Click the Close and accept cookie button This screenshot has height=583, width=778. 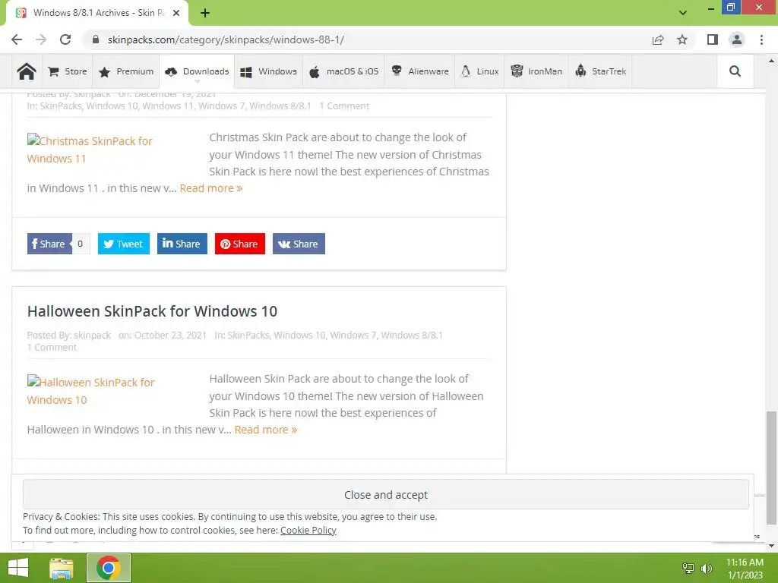[385, 494]
